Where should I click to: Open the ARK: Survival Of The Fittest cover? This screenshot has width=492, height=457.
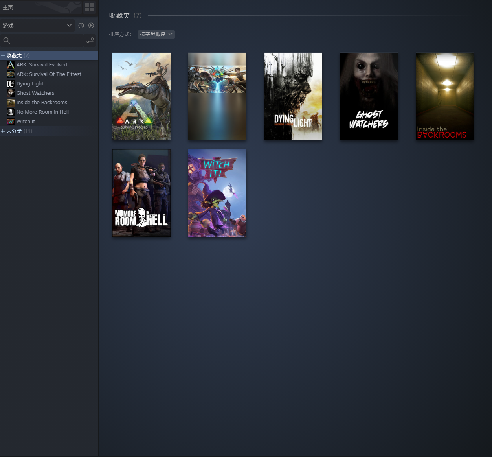217,96
